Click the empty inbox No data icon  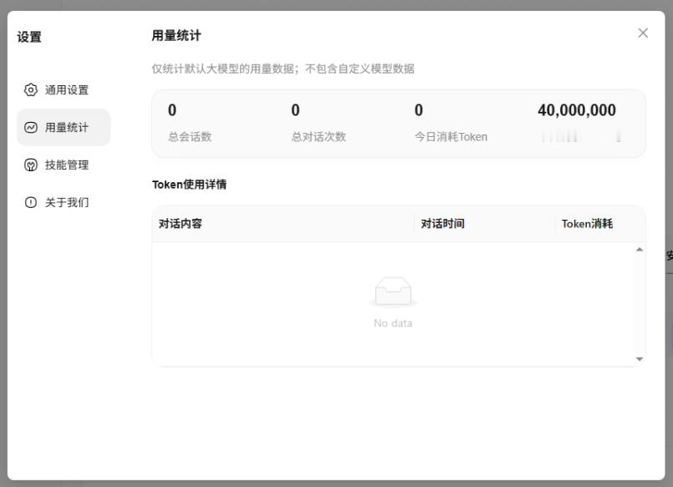tap(393, 292)
